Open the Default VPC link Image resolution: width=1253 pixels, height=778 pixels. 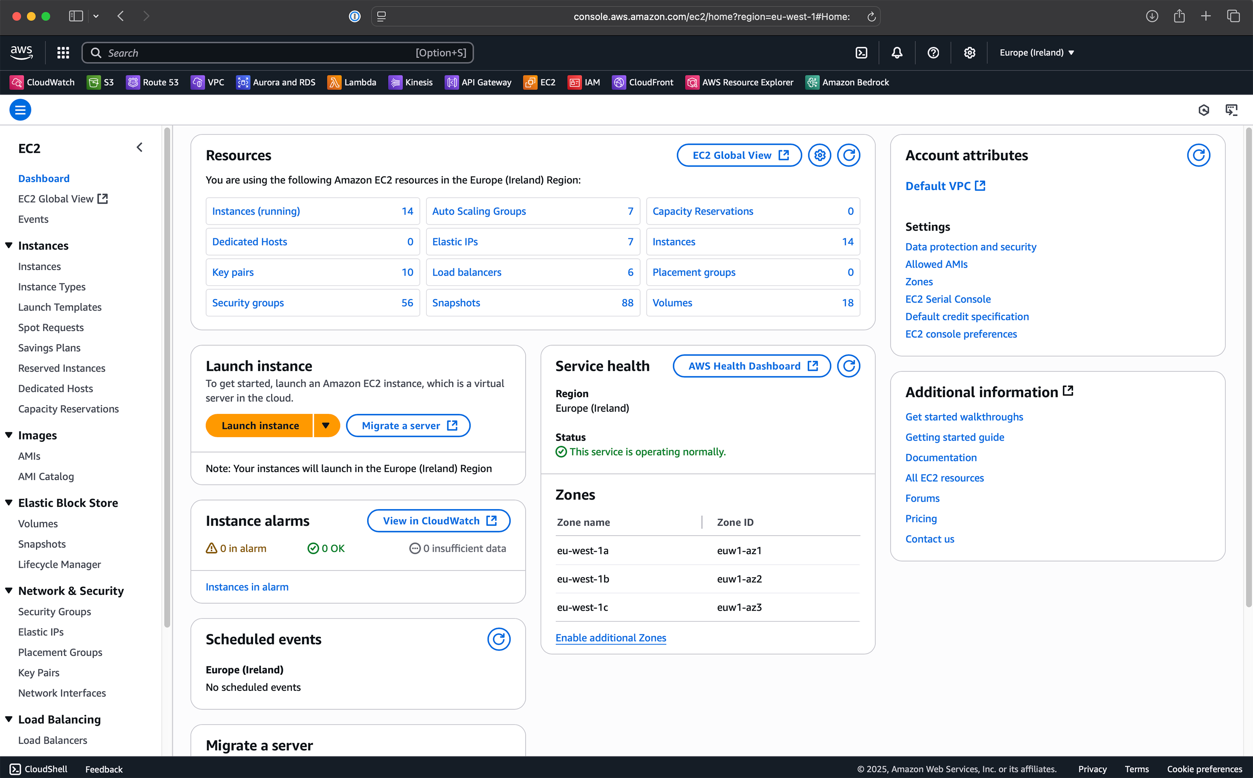pos(945,186)
